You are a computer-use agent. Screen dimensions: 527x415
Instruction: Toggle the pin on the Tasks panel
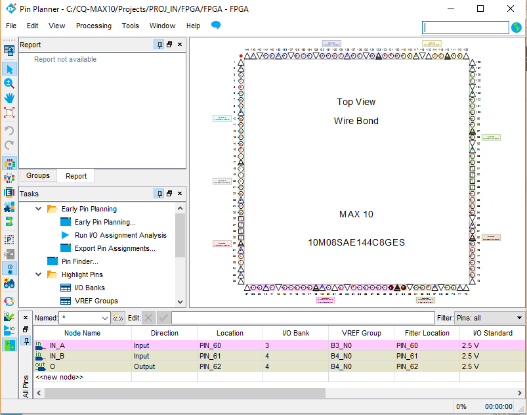pyautogui.click(x=159, y=193)
